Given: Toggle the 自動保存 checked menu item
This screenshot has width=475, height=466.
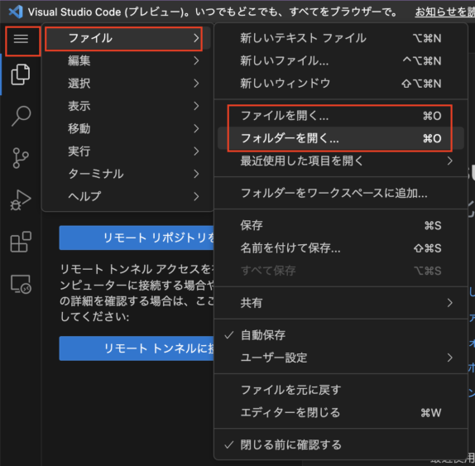Looking at the screenshot, I should tap(341, 335).
